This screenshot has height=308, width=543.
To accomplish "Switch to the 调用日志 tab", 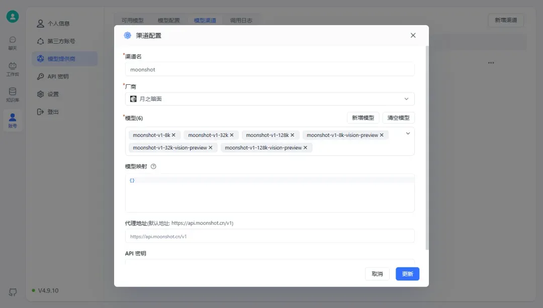I will (241, 21).
